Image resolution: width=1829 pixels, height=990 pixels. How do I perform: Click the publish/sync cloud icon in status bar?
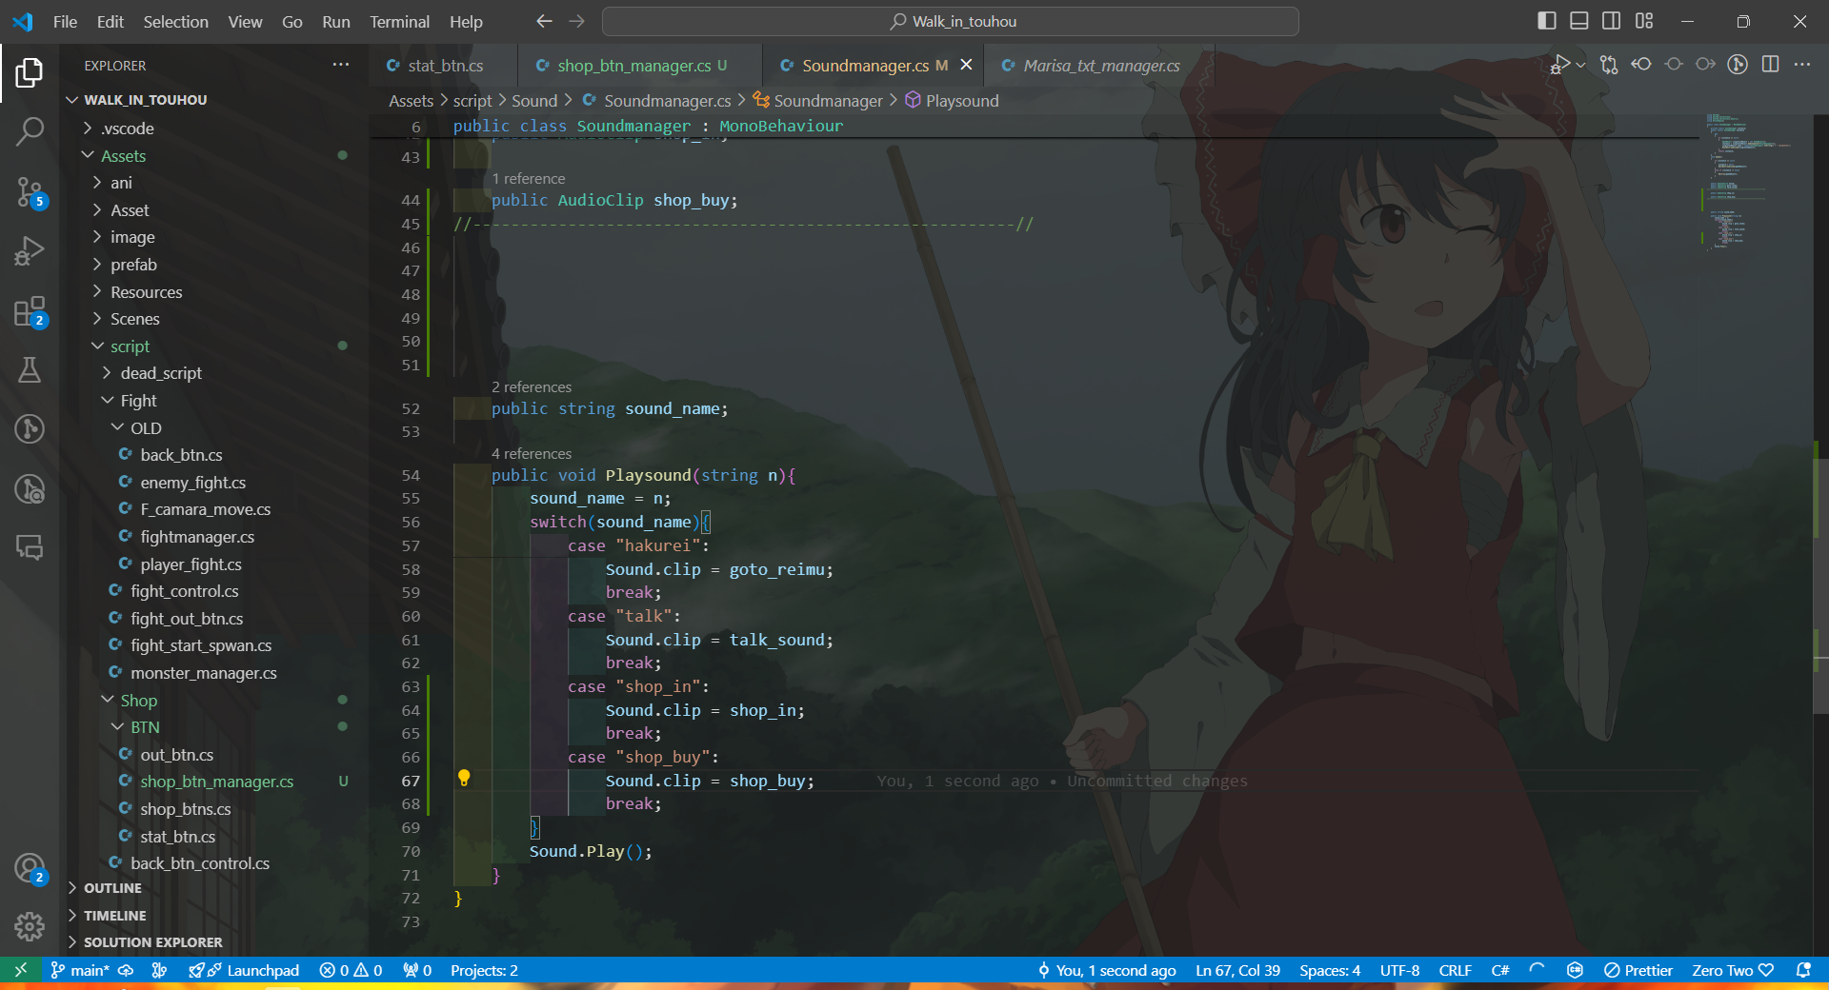click(126, 970)
